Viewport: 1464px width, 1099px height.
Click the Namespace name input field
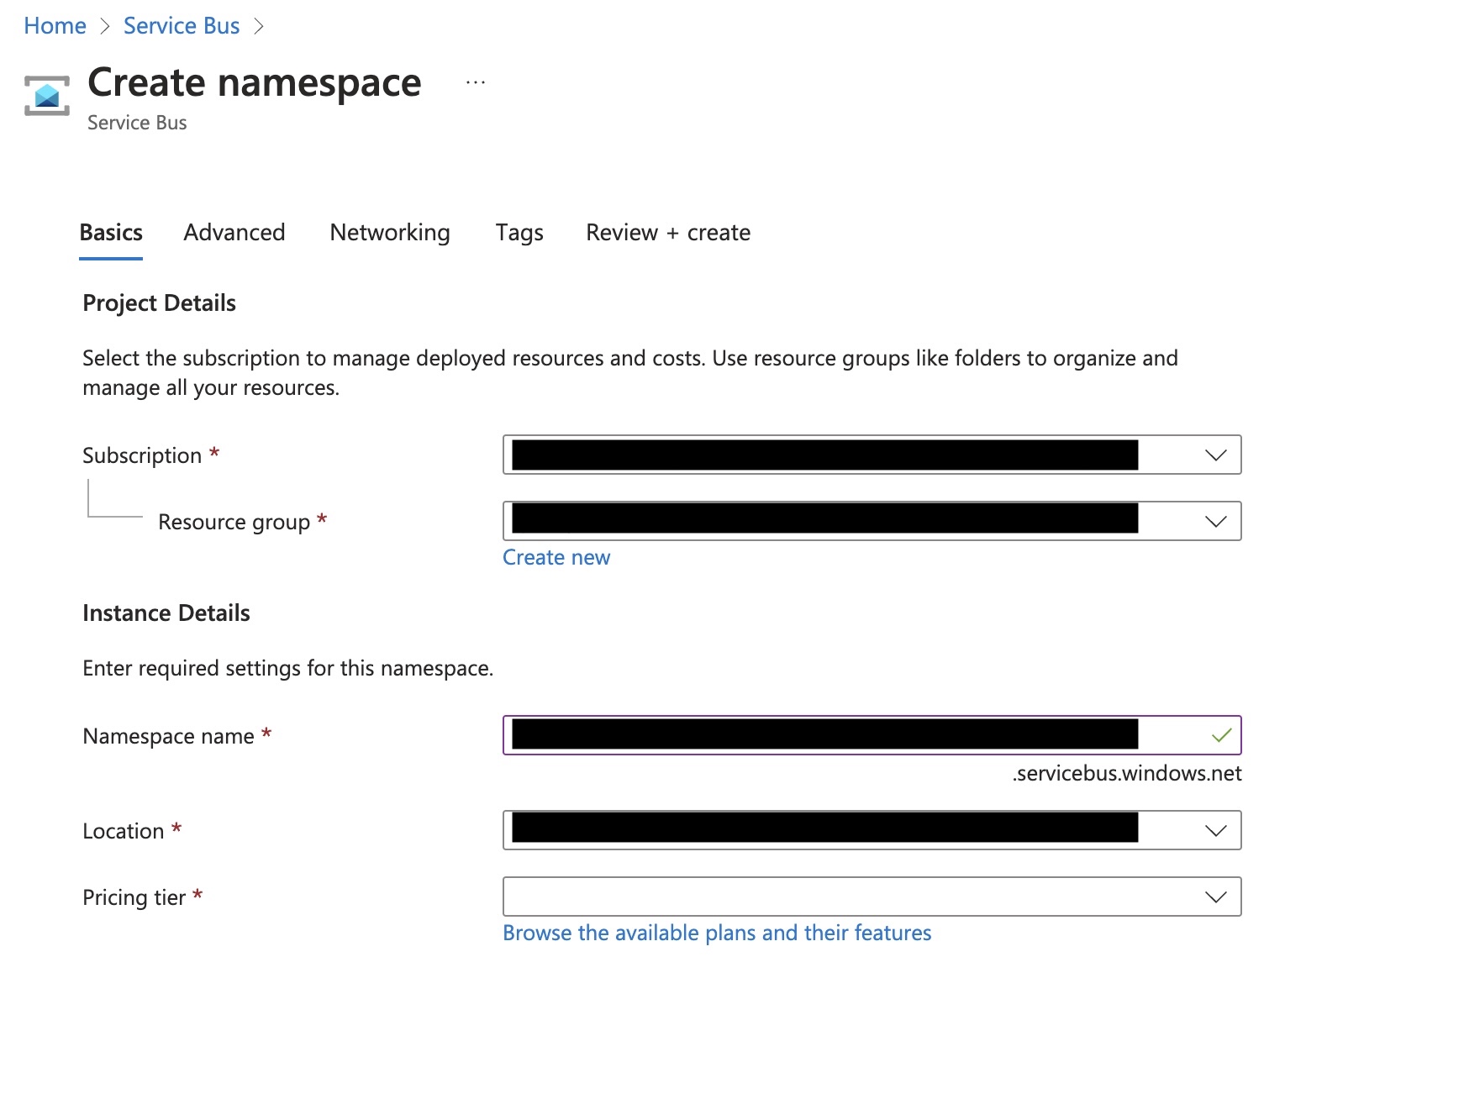[840, 735]
